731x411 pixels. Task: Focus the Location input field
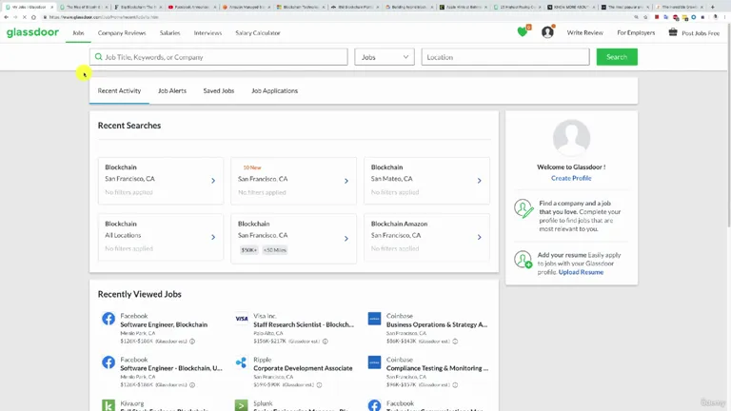tap(505, 57)
